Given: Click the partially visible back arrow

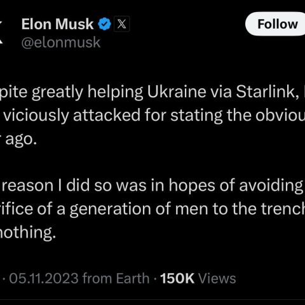Looking at the screenshot, I should click(1, 32).
